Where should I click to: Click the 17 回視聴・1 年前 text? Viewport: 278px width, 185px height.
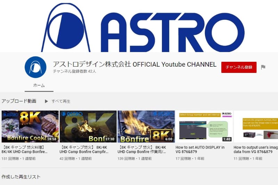[x=190, y=158]
